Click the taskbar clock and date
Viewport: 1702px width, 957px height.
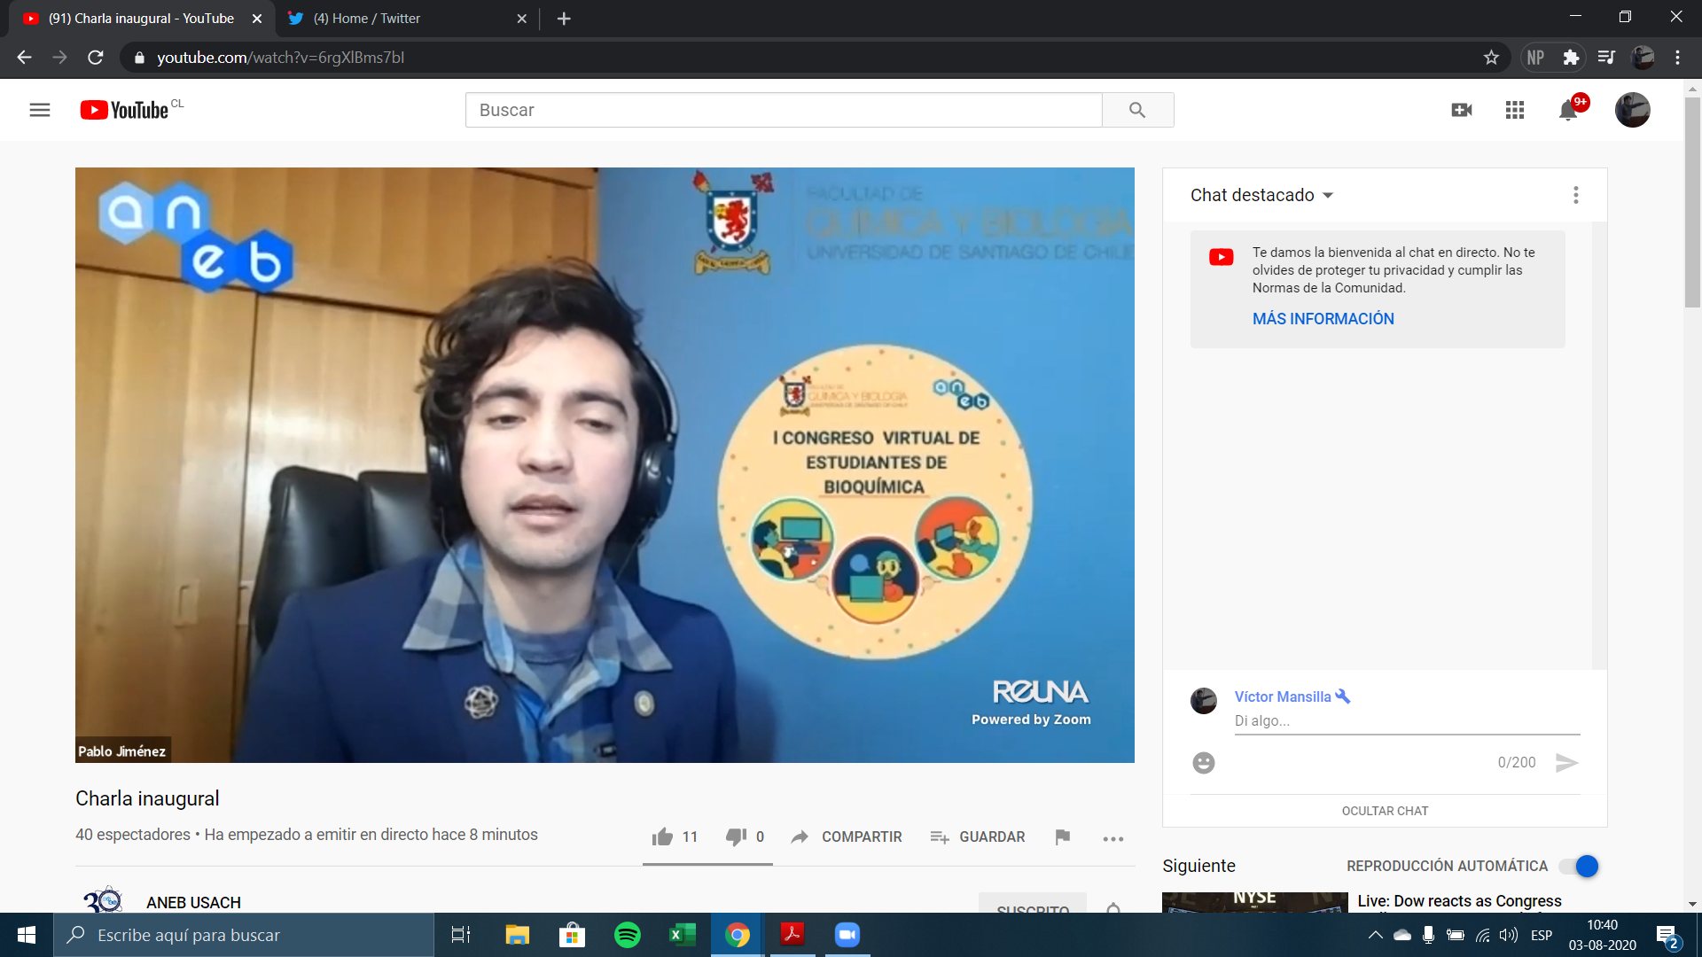click(1602, 935)
